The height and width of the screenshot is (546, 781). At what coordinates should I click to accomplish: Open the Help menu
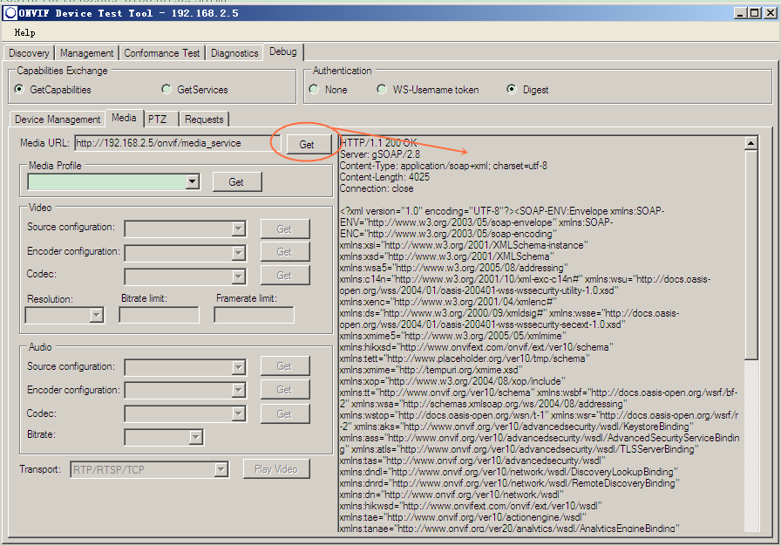click(x=24, y=33)
